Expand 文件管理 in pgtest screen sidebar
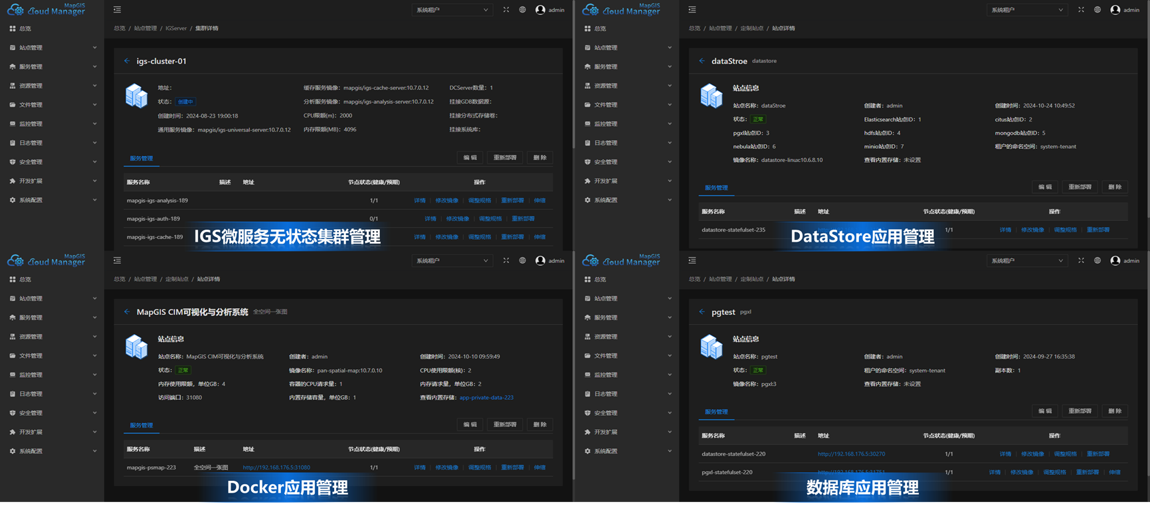 tap(627, 356)
